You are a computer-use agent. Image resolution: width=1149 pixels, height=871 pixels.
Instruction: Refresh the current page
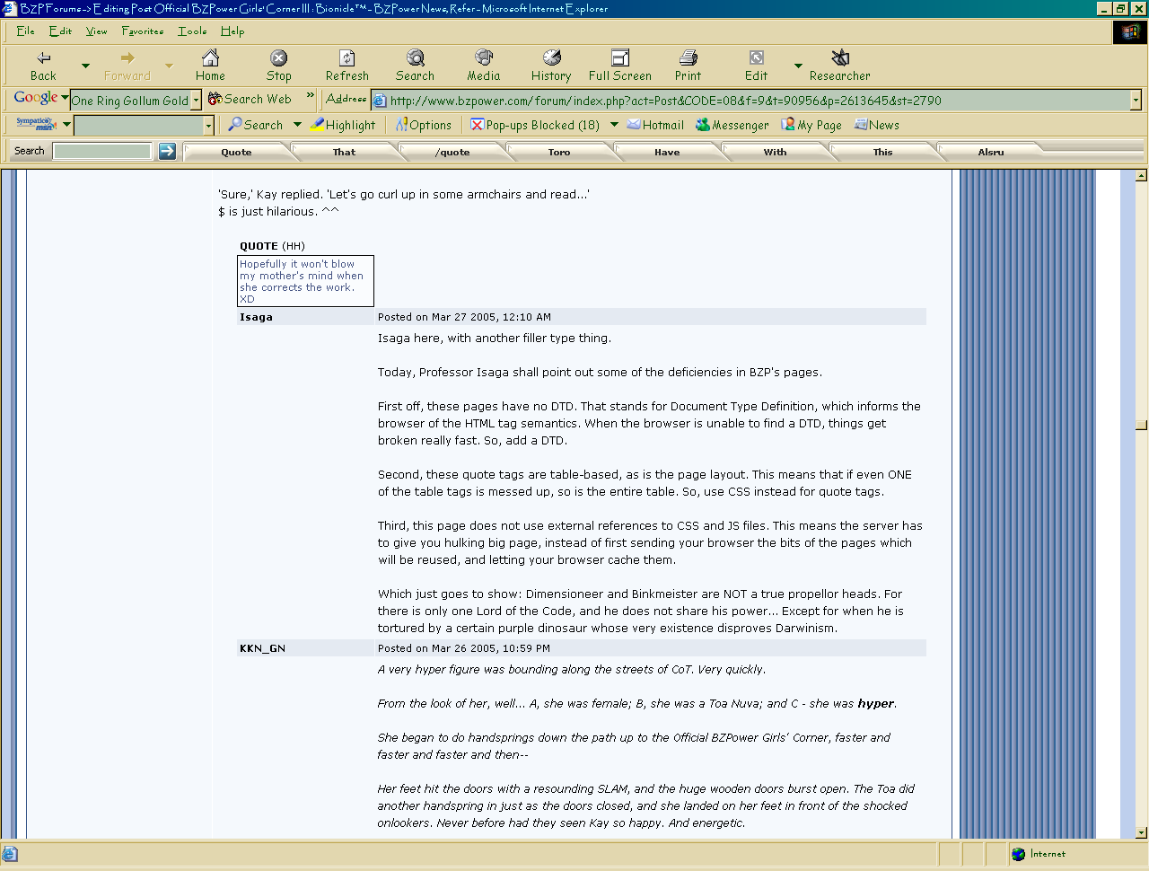click(347, 58)
